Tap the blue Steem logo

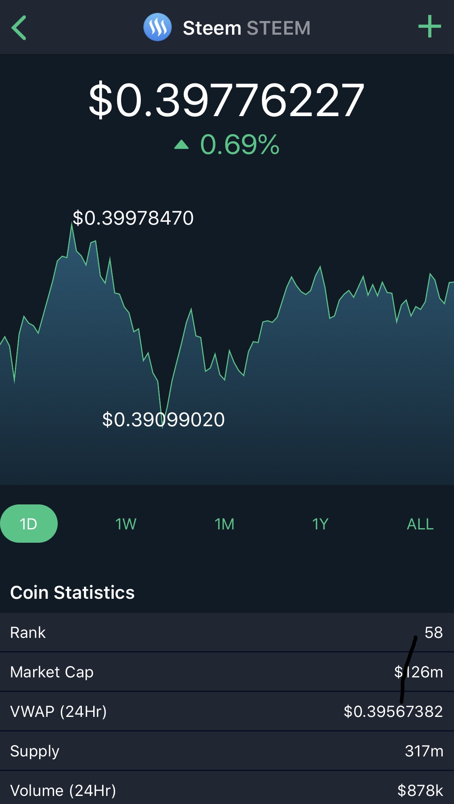[x=157, y=27]
